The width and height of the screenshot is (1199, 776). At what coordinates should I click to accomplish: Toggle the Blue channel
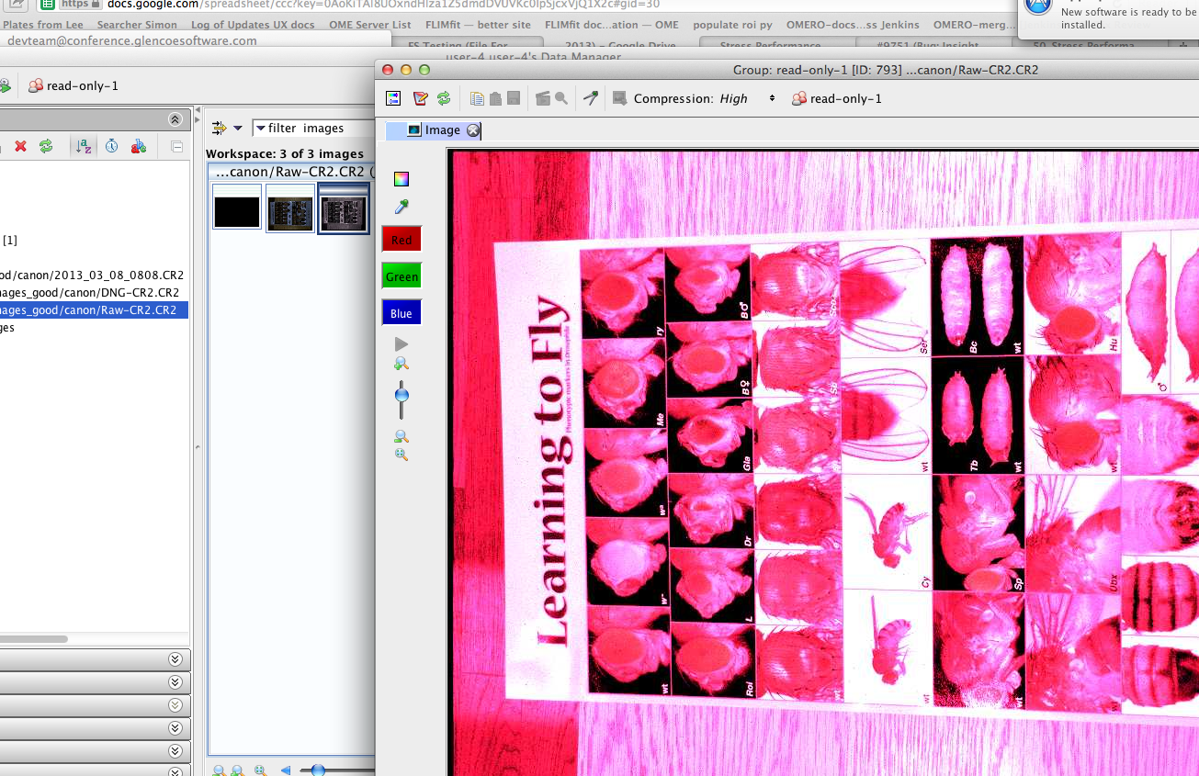402,313
